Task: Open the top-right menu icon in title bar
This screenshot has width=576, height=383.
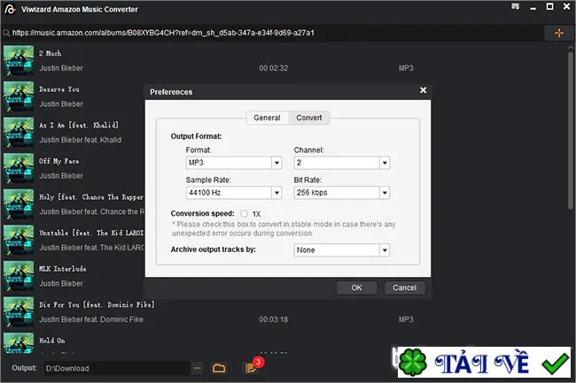Action: pyautogui.click(x=516, y=6)
